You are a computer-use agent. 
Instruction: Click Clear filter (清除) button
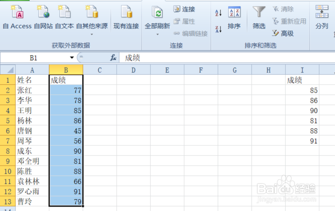[x=283, y=9]
